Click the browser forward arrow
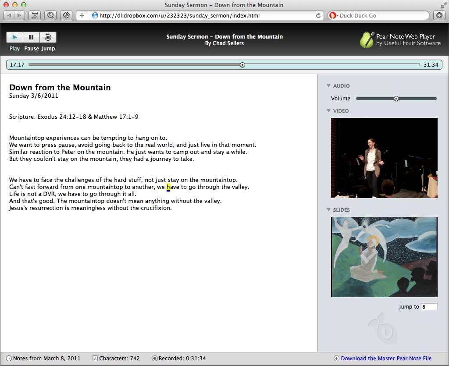Viewport: 449px width, 366px height. pyautogui.click(x=19, y=15)
